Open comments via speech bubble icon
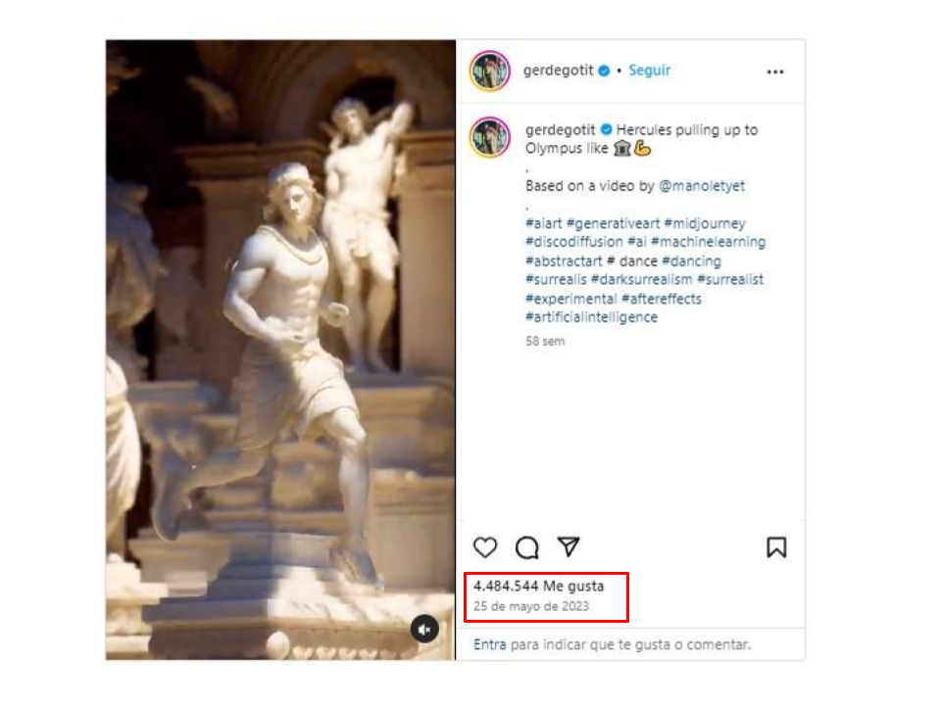The height and width of the screenshot is (705, 941). tap(527, 547)
